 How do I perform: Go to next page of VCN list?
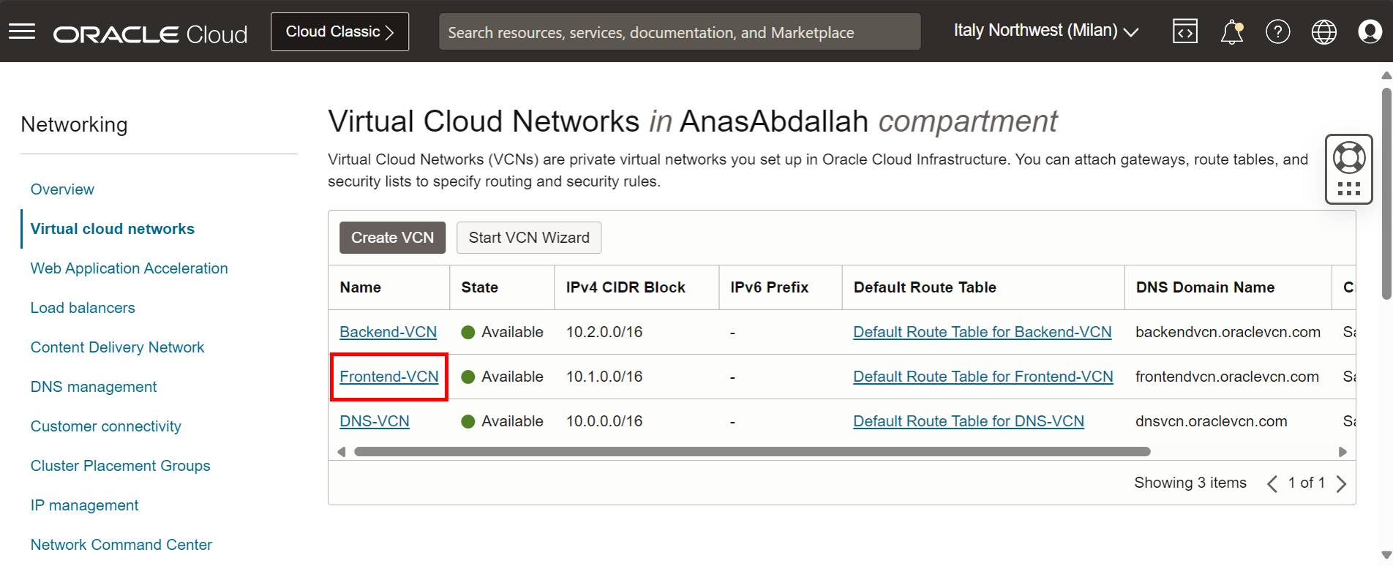coord(1341,483)
